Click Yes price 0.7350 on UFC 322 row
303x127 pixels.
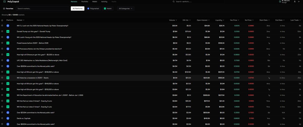(x=237, y=60)
